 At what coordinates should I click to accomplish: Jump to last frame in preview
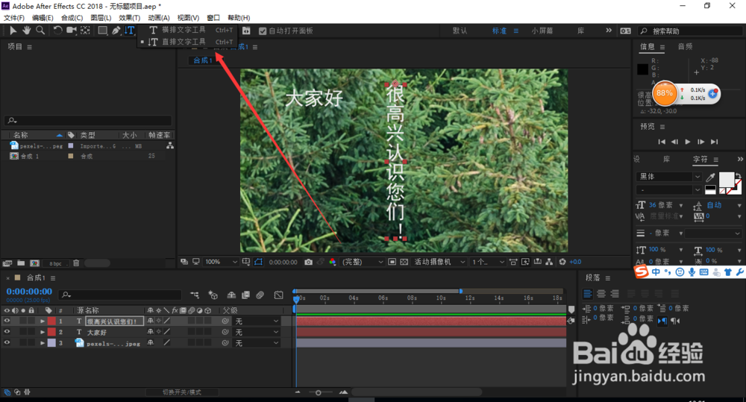[714, 142]
